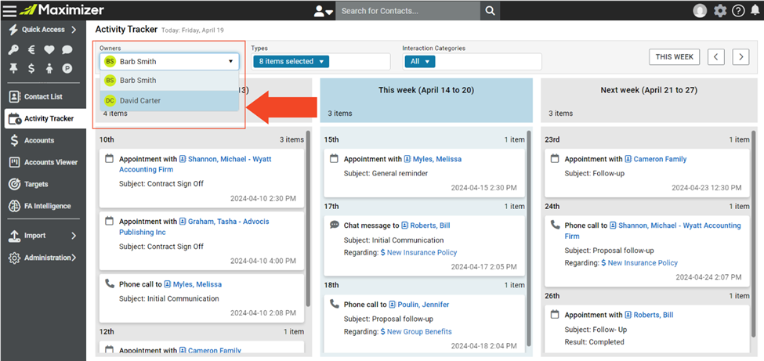Click the last week column scrollbar
Screen dimensions: 764x361
[308, 218]
